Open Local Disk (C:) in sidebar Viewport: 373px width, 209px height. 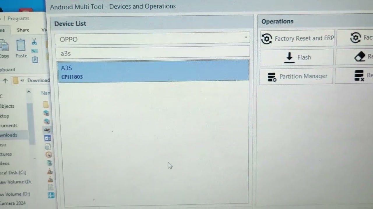[x=13, y=173]
